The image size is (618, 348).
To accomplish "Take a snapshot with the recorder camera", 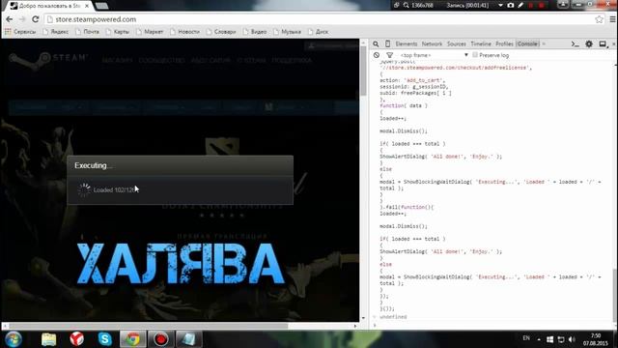I will tap(511, 5).
